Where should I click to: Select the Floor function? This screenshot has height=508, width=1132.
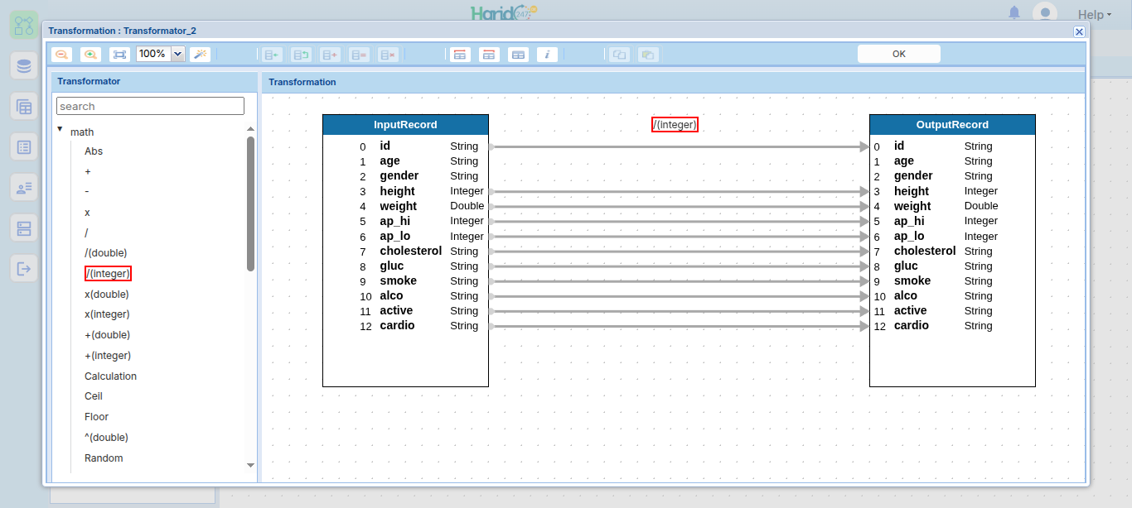click(97, 417)
